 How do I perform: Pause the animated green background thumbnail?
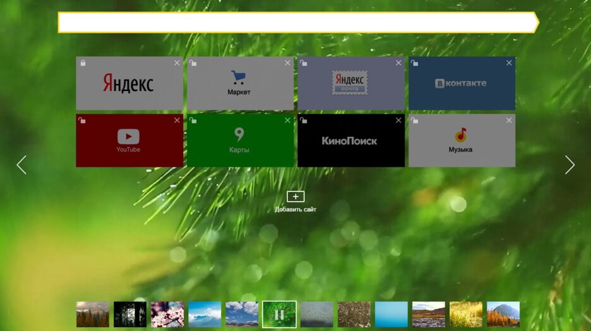click(279, 314)
